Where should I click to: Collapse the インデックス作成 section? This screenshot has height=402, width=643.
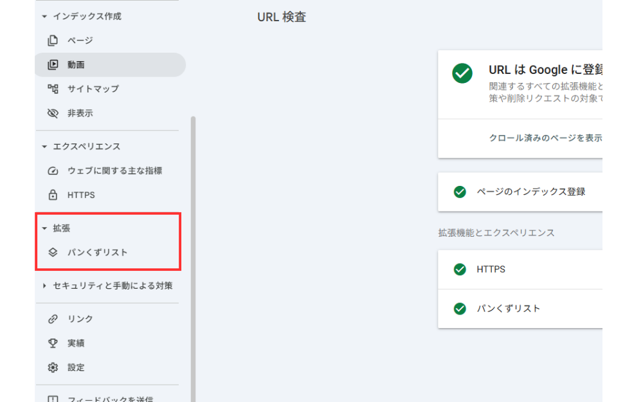click(44, 15)
